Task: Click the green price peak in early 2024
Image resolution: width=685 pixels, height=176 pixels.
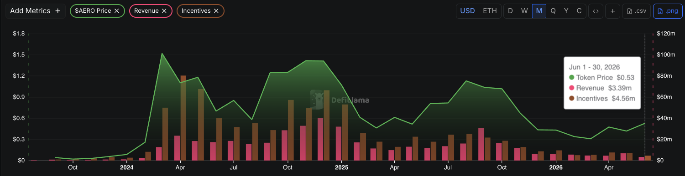Action: coord(162,54)
